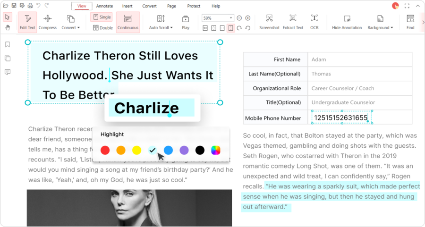This screenshot has height=227, width=425.
Task: Open the Page tab
Action: [x=171, y=6]
